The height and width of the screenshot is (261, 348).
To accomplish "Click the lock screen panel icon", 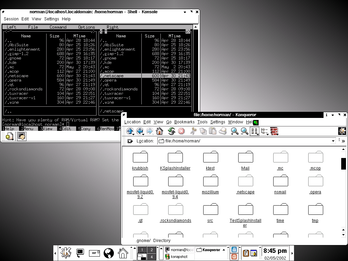I will (234, 250).
